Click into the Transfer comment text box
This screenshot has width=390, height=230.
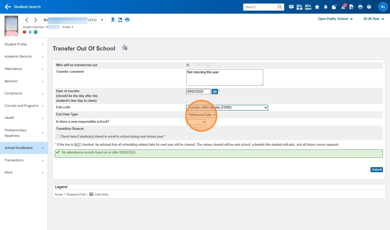click(225, 78)
